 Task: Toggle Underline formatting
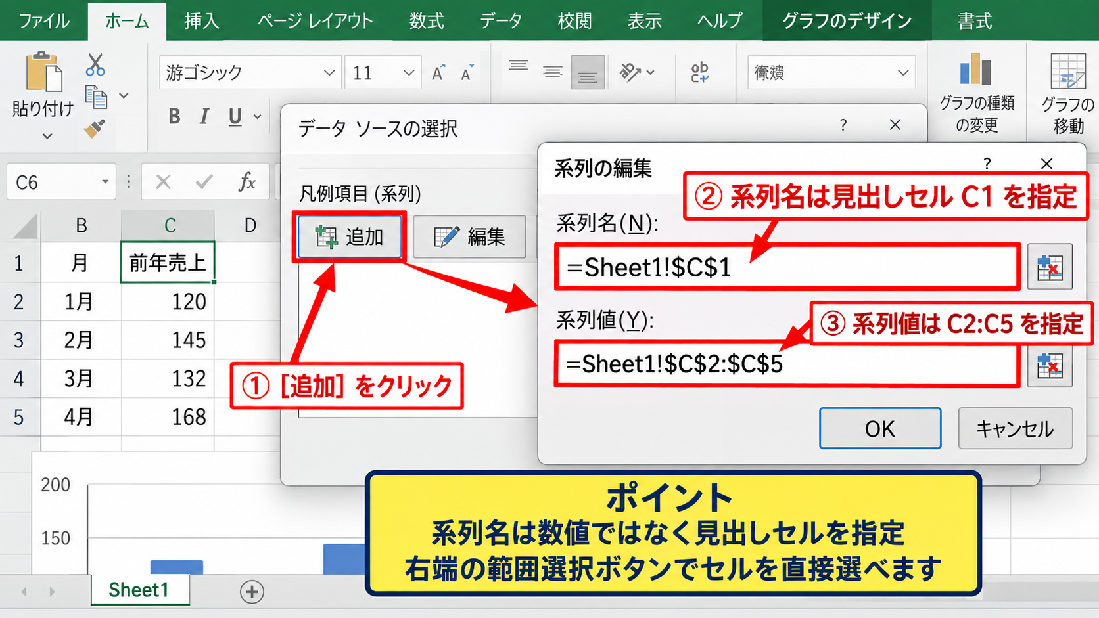pos(235,116)
